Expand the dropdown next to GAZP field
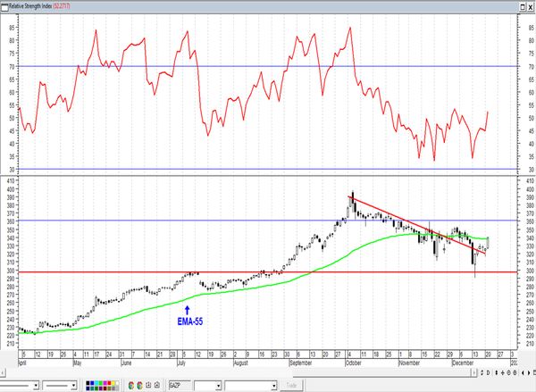Image resolution: width=536 pixels, height=392 pixels. pyautogui.click(x=219, y=386)
